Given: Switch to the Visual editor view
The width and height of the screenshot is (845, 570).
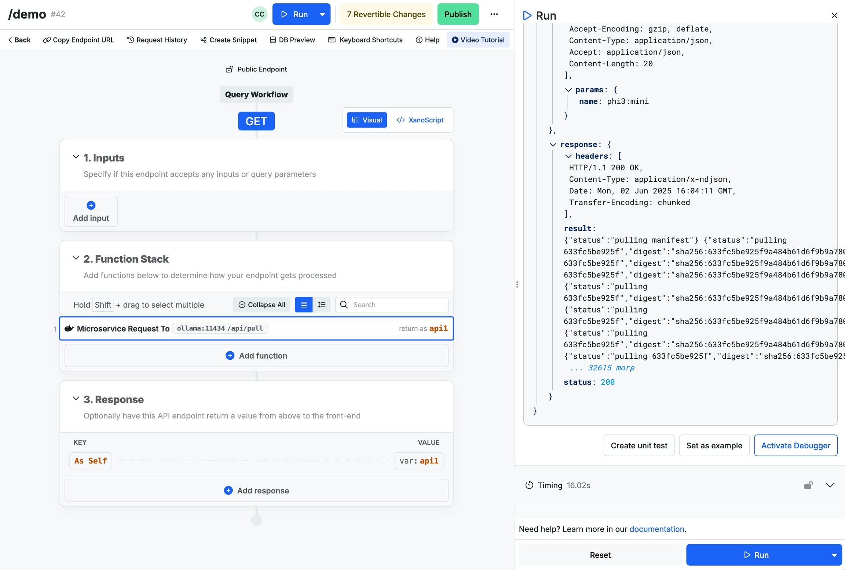Looking at the screenshot, I should click(367, 120).
